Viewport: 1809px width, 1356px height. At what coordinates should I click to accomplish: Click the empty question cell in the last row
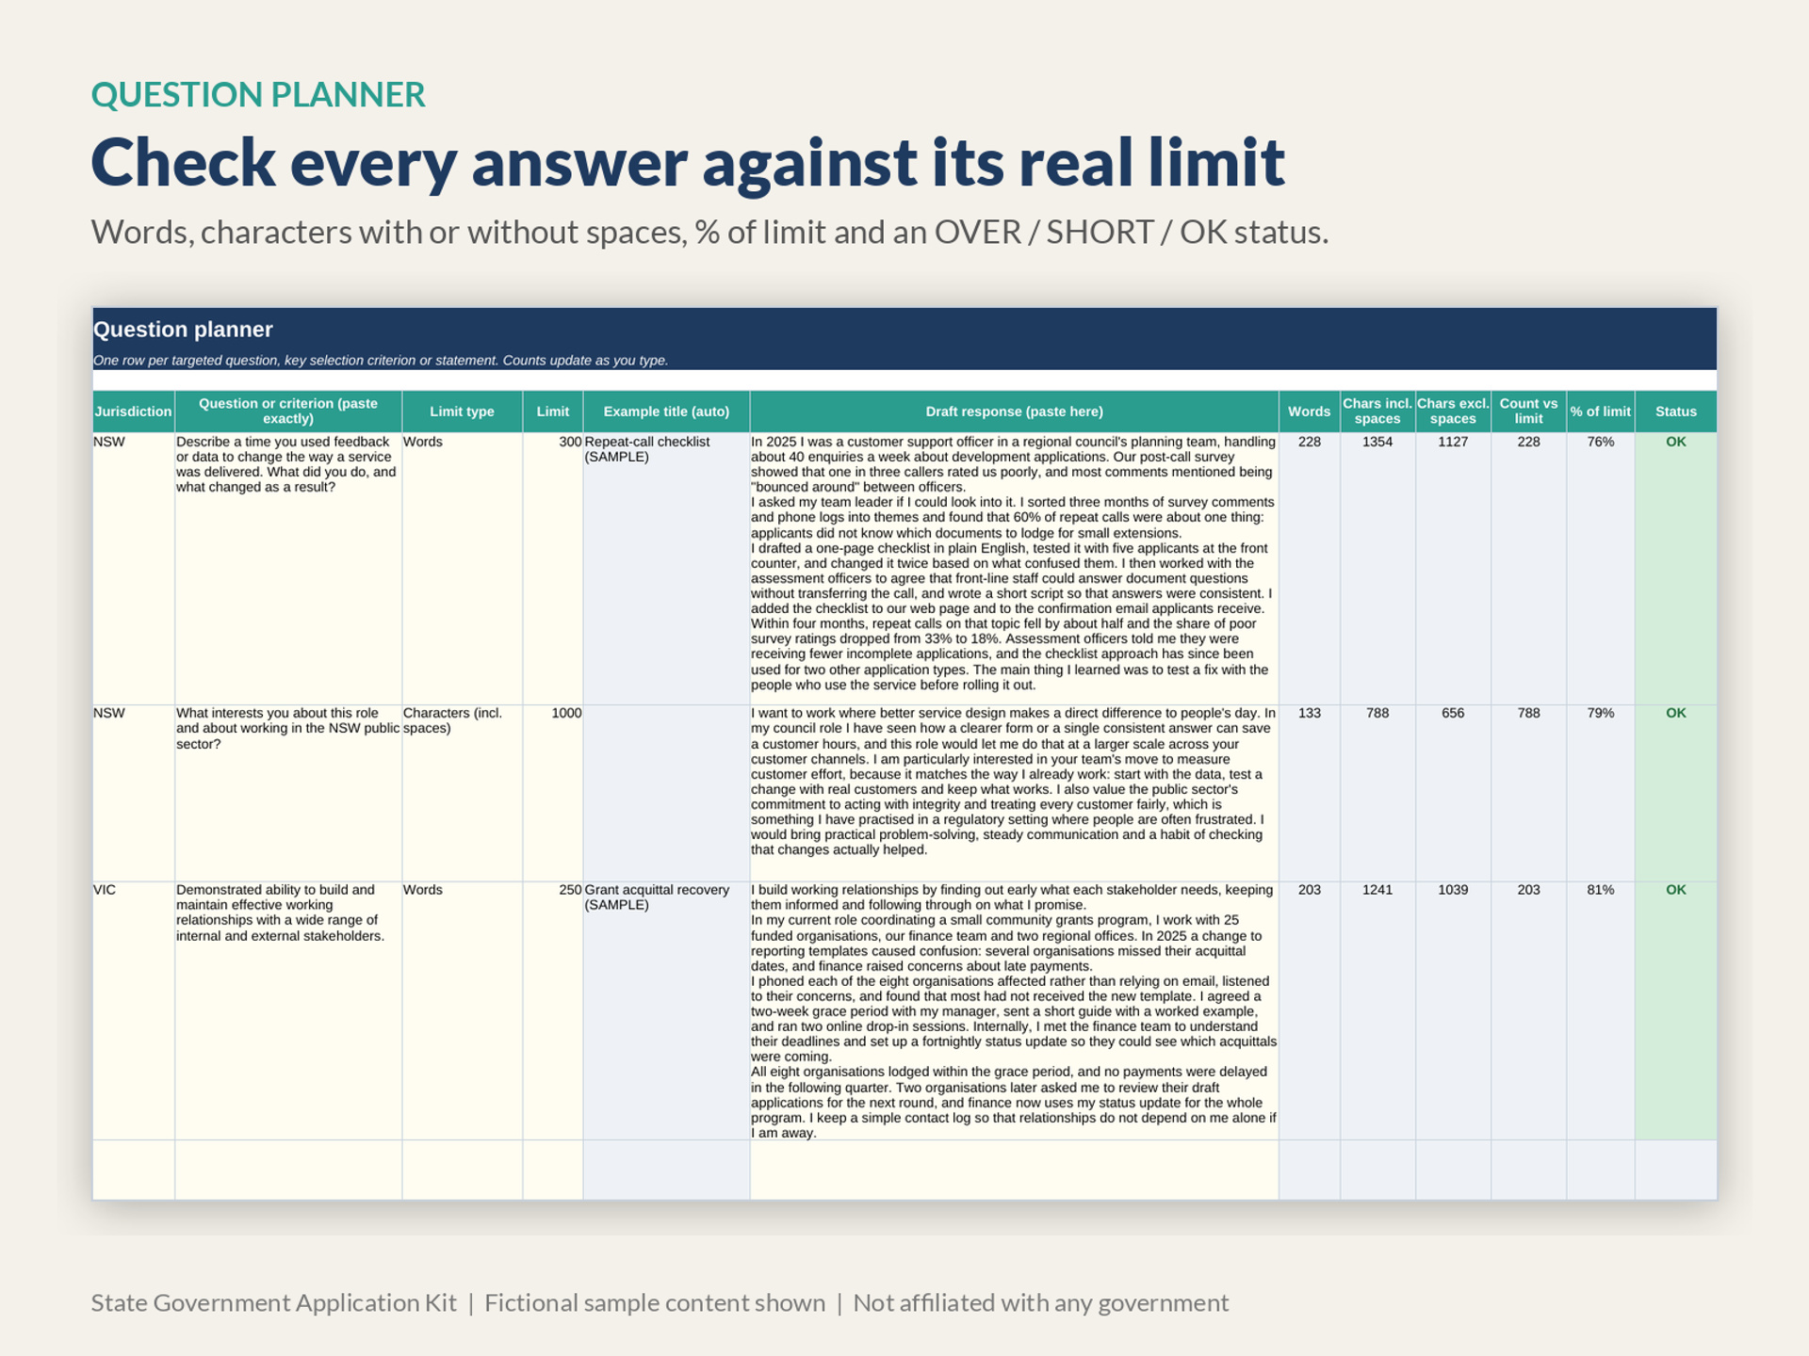point(288,1170)
